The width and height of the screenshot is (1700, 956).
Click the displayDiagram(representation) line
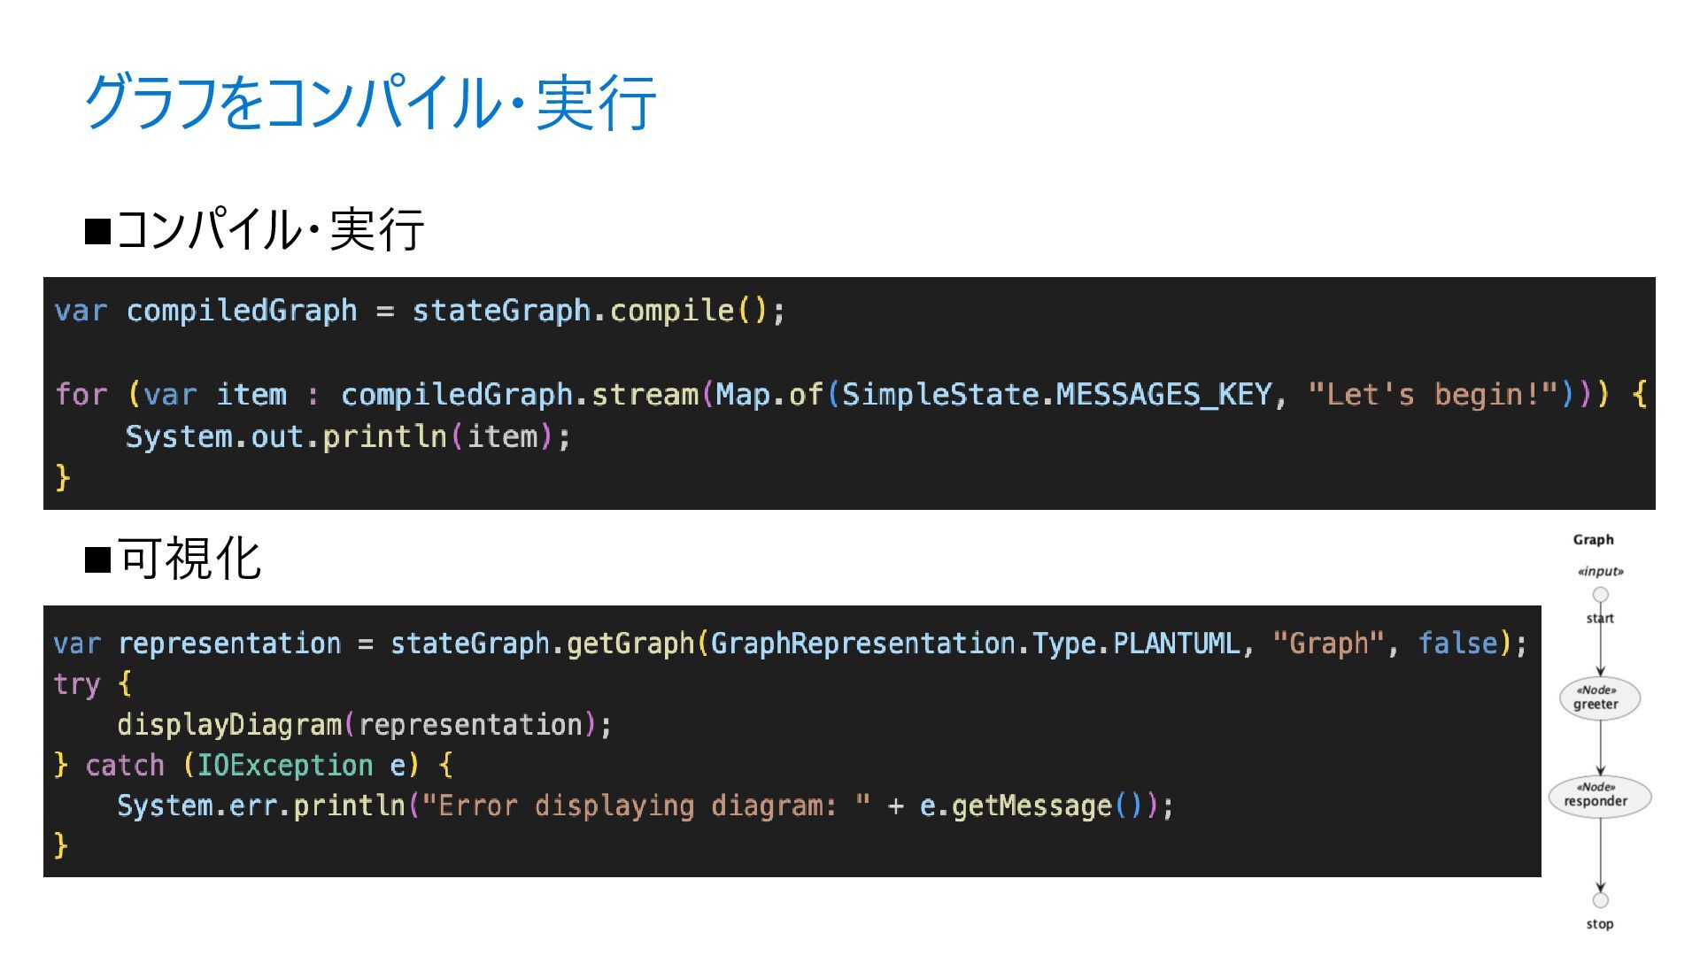pos(365,725)
